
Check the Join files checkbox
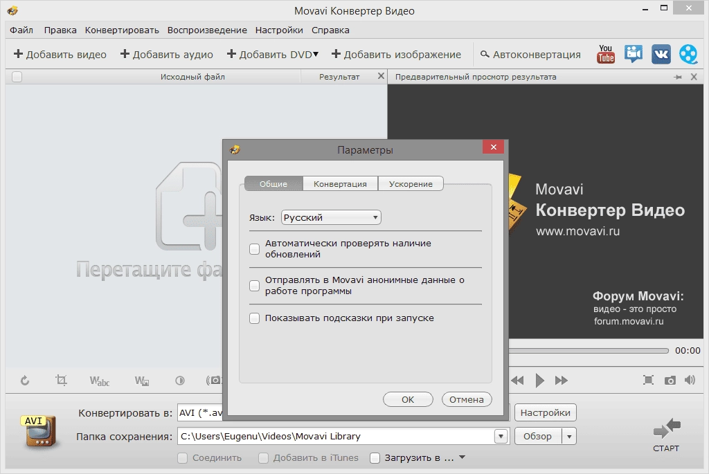(x=183, y=458)
